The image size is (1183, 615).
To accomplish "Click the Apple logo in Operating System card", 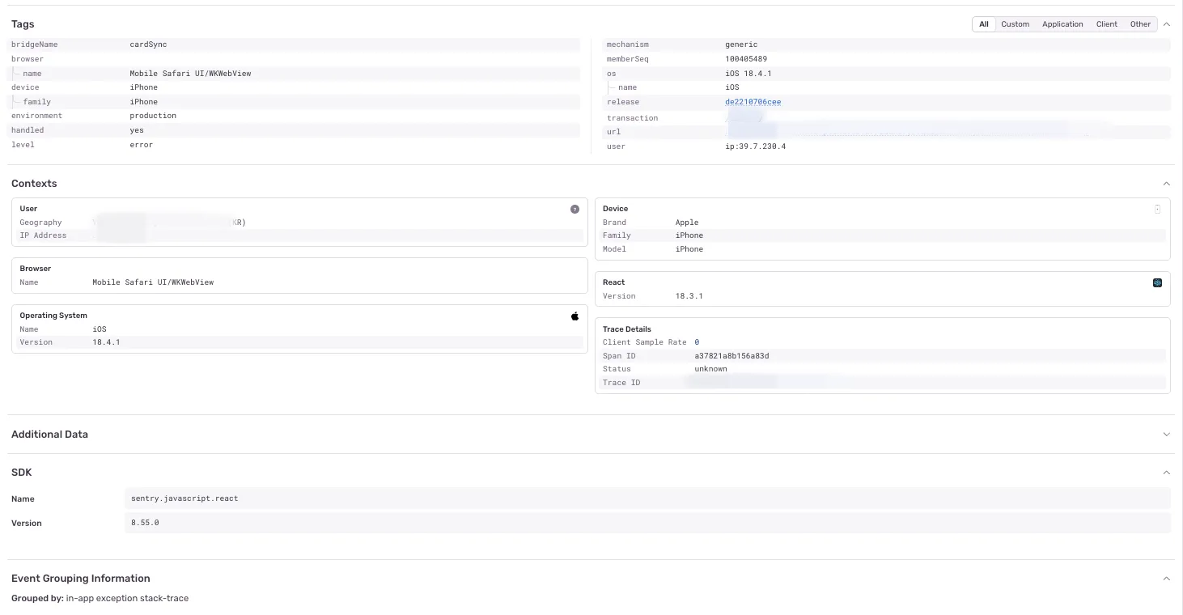I will pos(575,316).
